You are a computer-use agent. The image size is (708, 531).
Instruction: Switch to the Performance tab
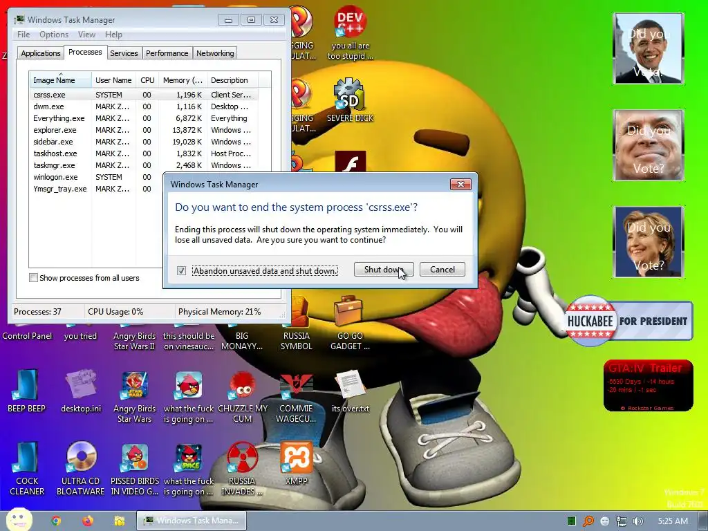[167, 53]
